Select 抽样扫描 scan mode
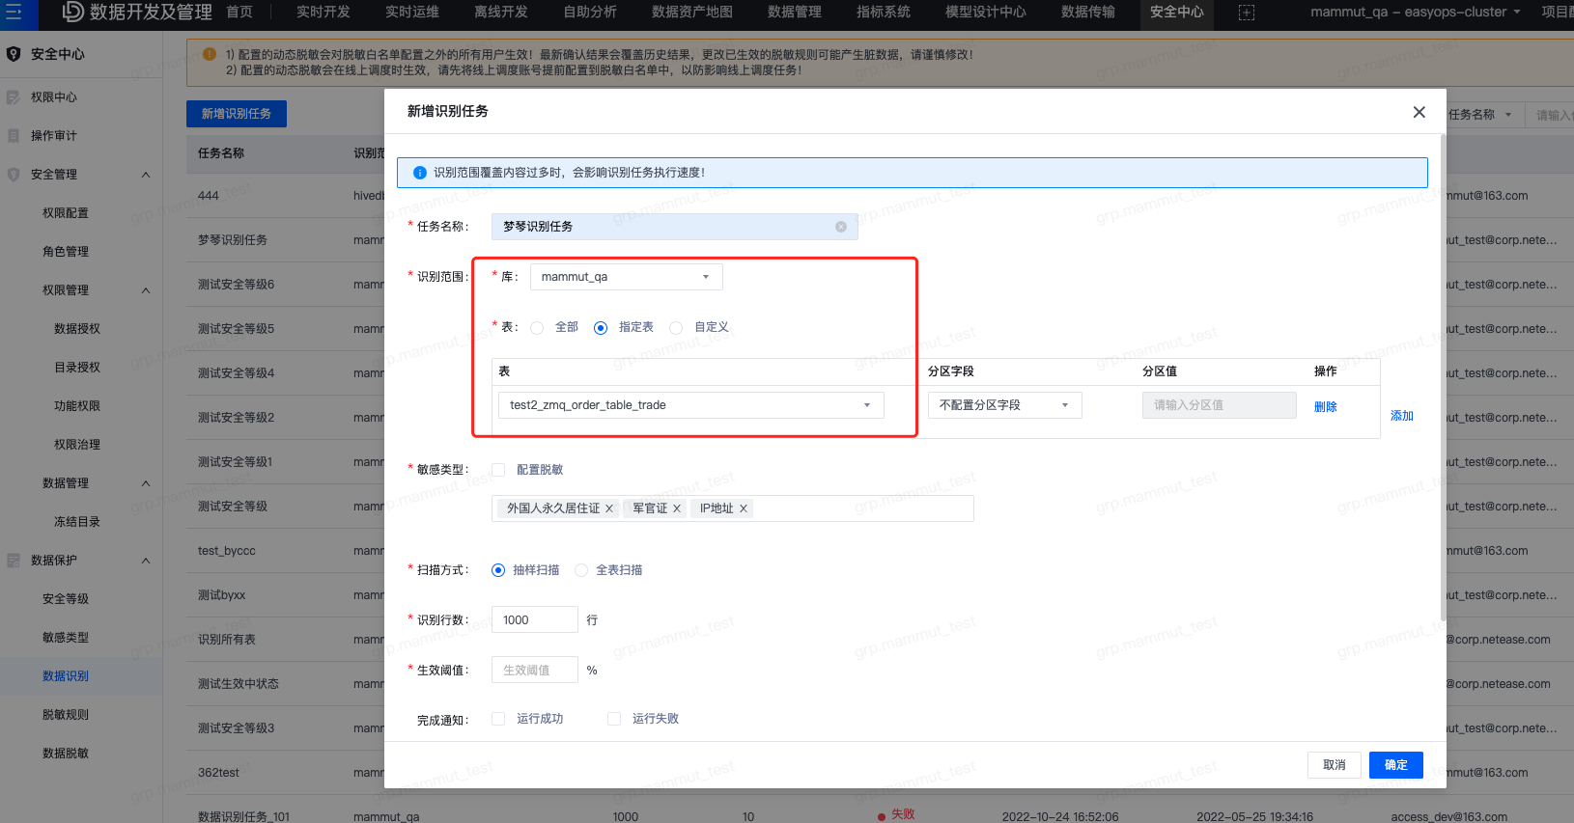This screenshot has height=823, width=1574. coord(498,570)
